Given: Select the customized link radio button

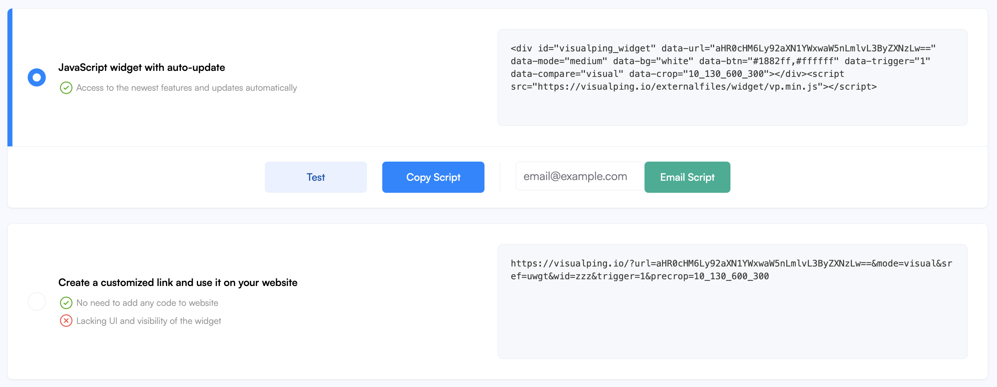Looking at the screenshot, I should point(37,301).
